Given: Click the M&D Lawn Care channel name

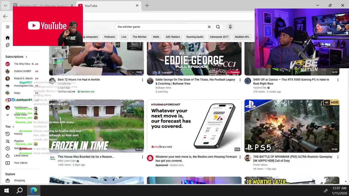Looking at the screenshot, I should coord(67,161).
